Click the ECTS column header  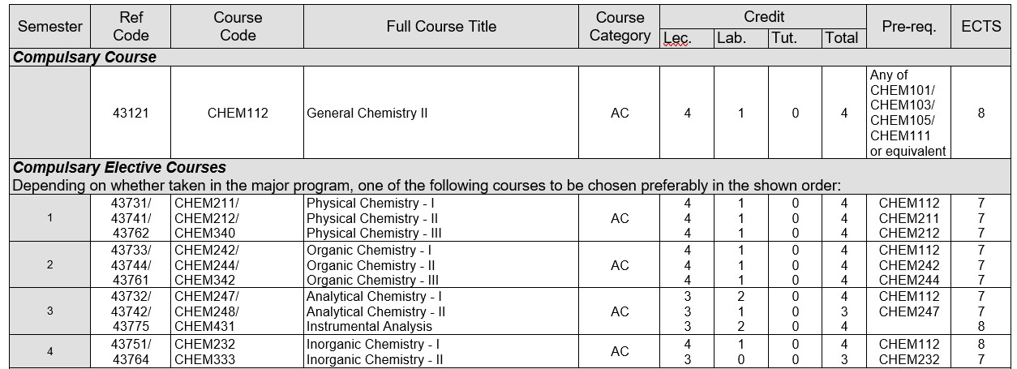tap(981, 26)
